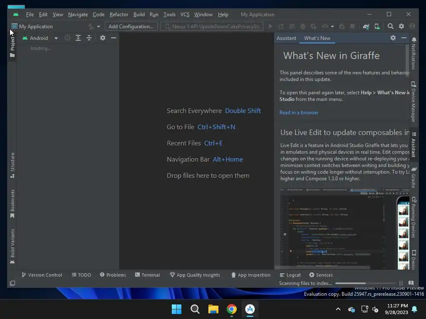Open the Version Control tool window
This screenshot has width=426, height=319.
pos(42,275)
